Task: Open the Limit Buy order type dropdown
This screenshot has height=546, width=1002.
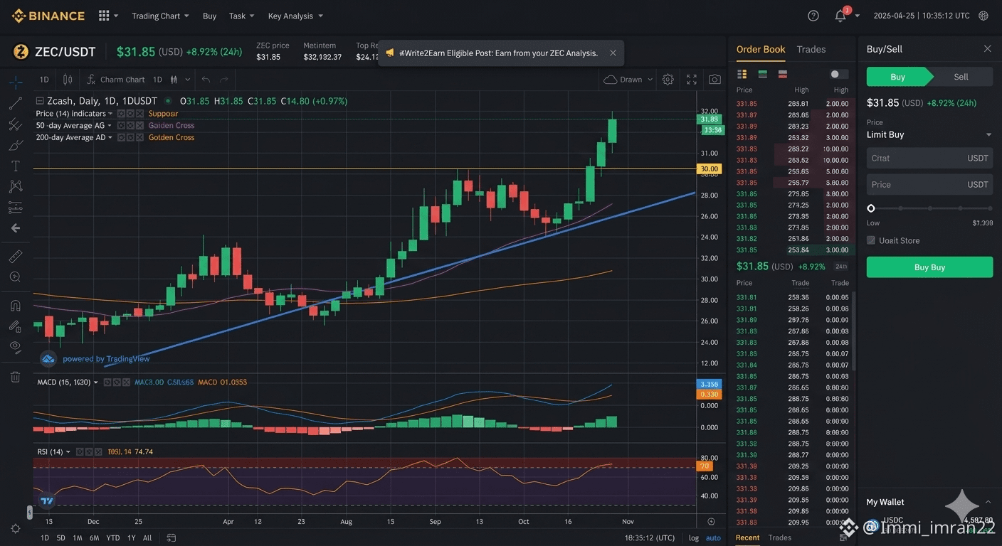Action: coord(929,134)
